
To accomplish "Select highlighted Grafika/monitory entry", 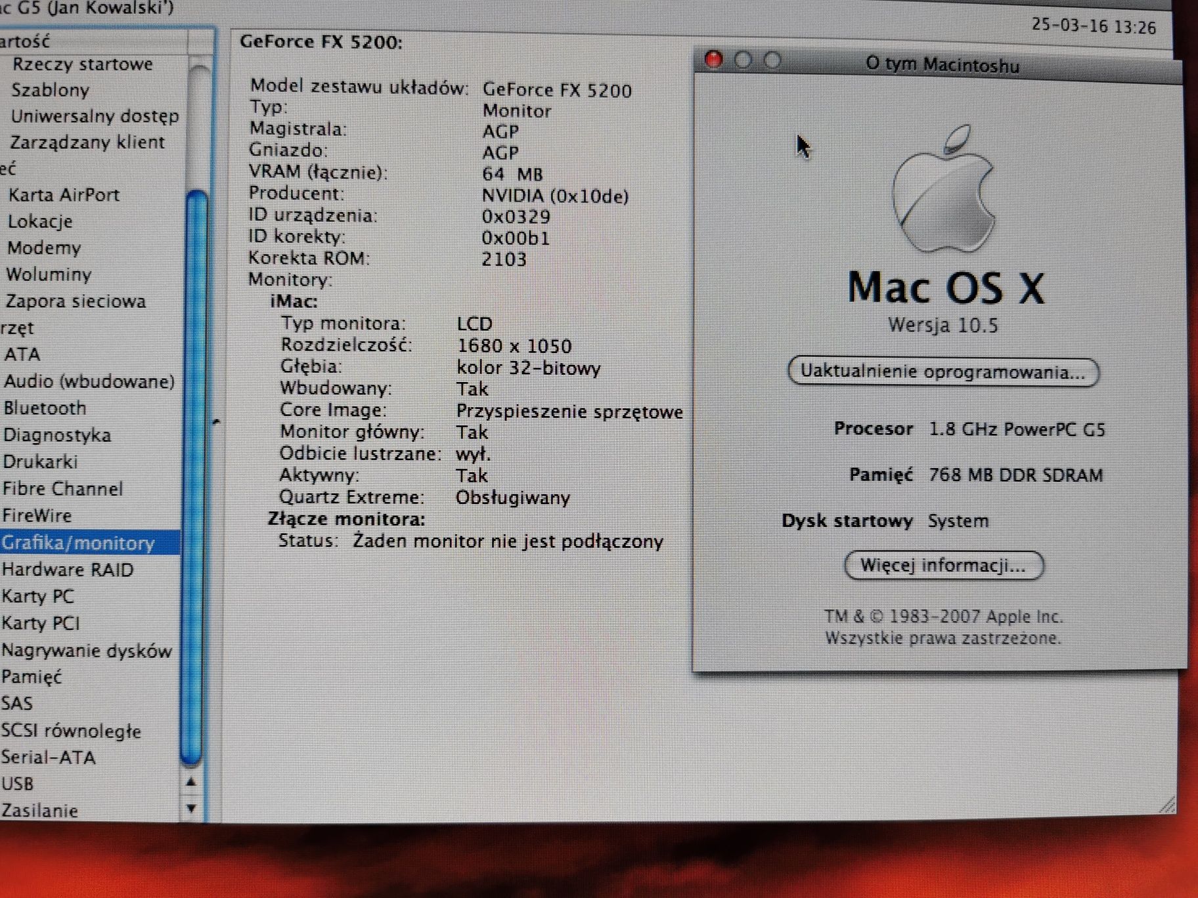I will click(x=90, y=543).
